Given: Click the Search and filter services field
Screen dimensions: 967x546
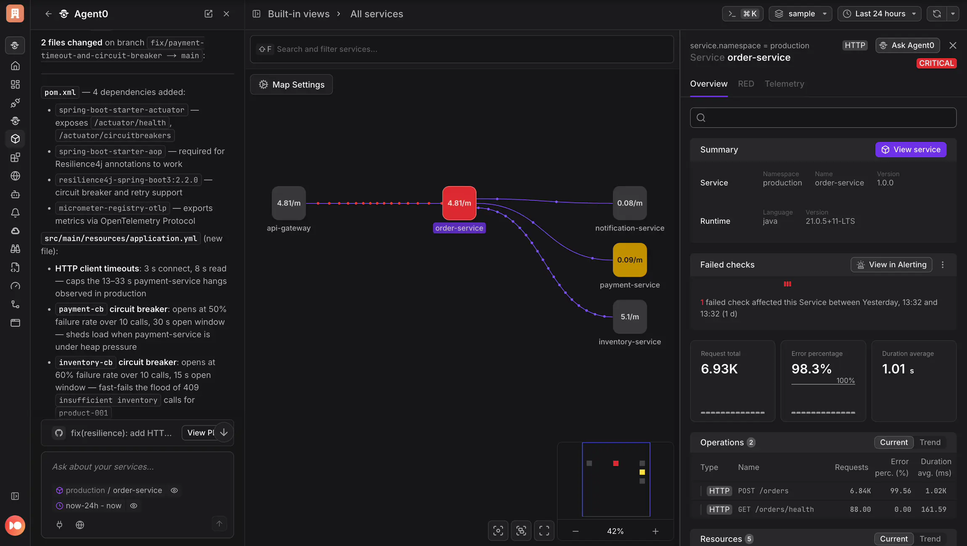Looking at the screenshot, I should 462,49.
